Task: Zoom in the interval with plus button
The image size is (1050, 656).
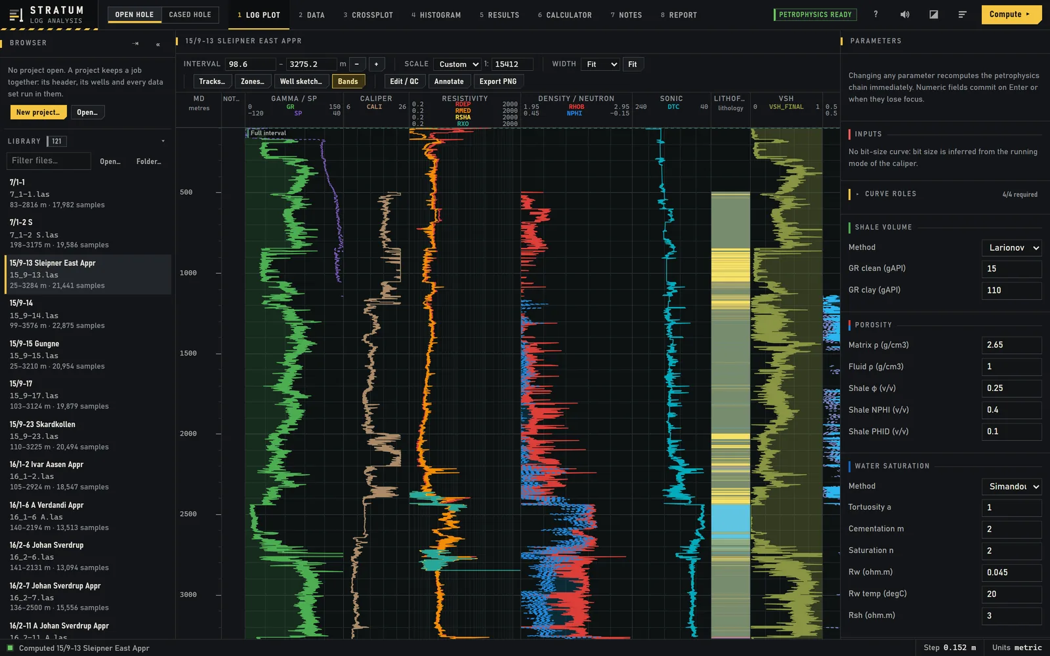Action: 376,64
